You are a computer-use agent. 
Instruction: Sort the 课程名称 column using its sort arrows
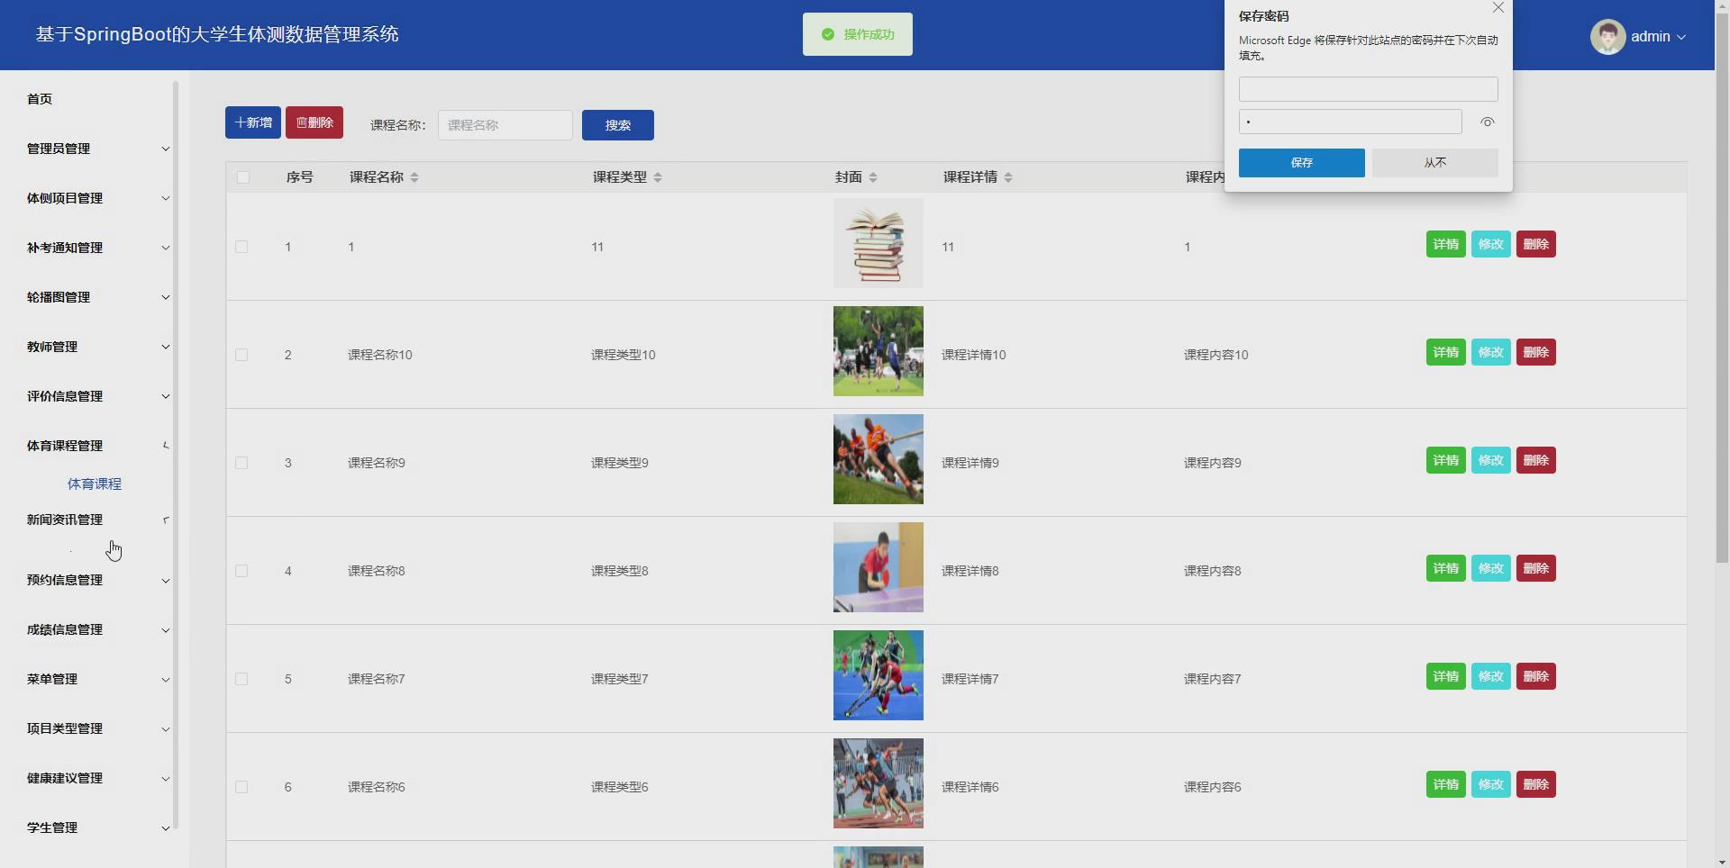[414, 176]
